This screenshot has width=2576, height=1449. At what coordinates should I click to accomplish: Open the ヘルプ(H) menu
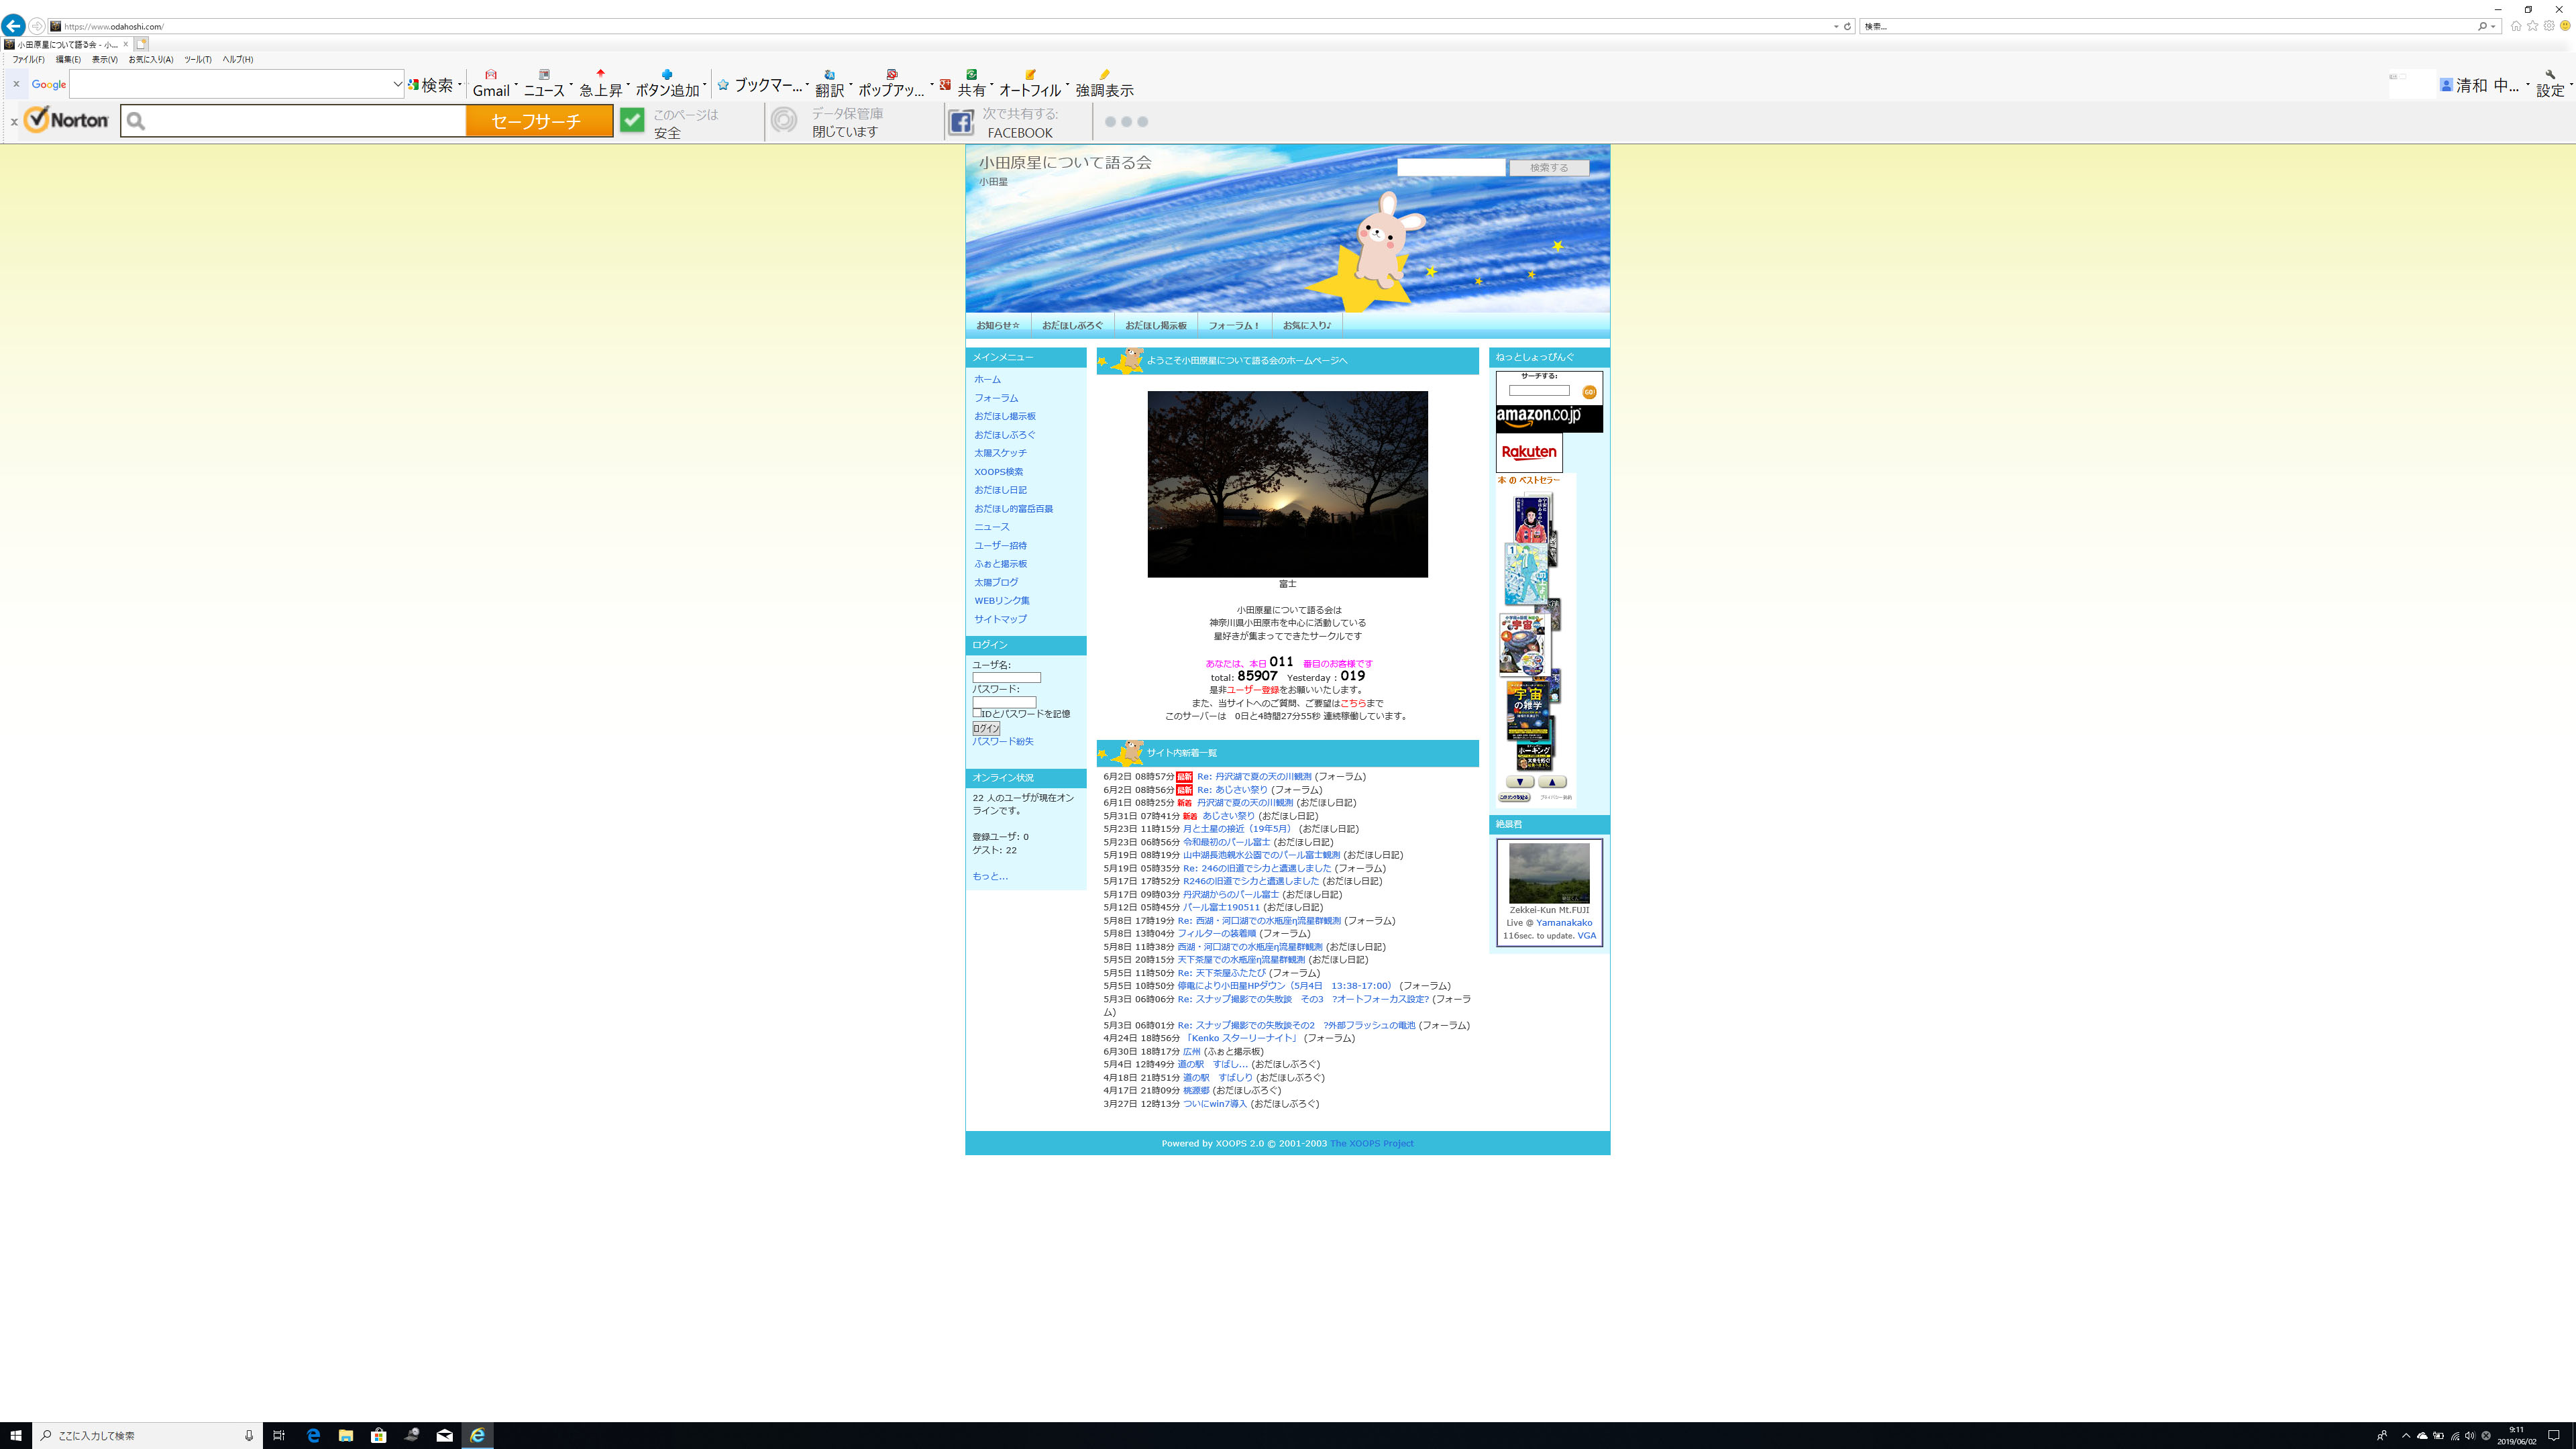click(x=238, y=60)
